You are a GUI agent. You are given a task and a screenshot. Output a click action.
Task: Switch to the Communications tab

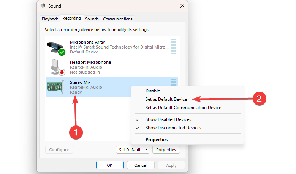118,19
